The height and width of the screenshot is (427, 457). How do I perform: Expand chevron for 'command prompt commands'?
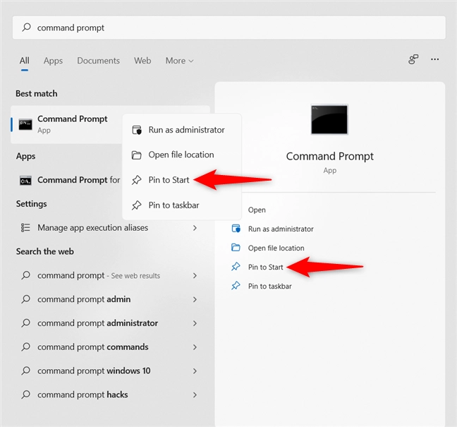click(x=195, y=347)
